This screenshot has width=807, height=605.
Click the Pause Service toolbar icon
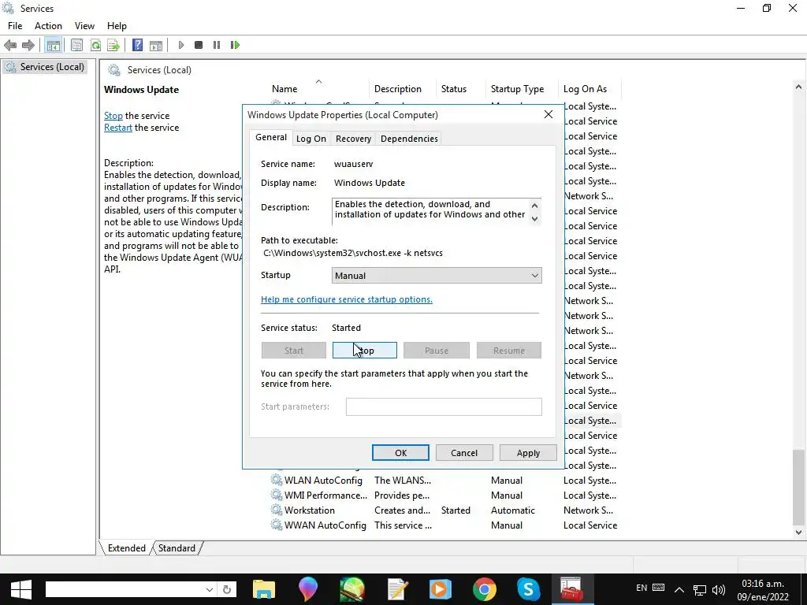[x=217, y=45]
